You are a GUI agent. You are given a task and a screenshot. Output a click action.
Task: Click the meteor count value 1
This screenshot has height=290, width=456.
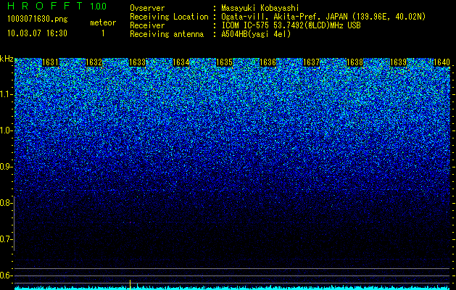click(x=103, y=33)
